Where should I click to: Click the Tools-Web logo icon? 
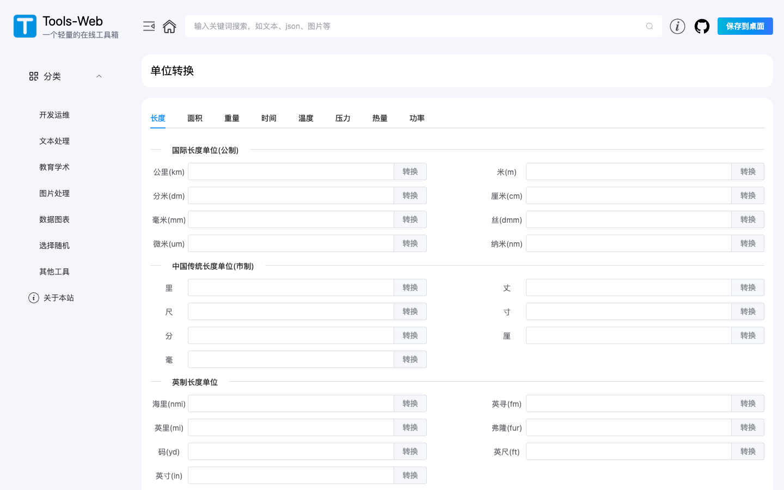[x=25, y=26]
